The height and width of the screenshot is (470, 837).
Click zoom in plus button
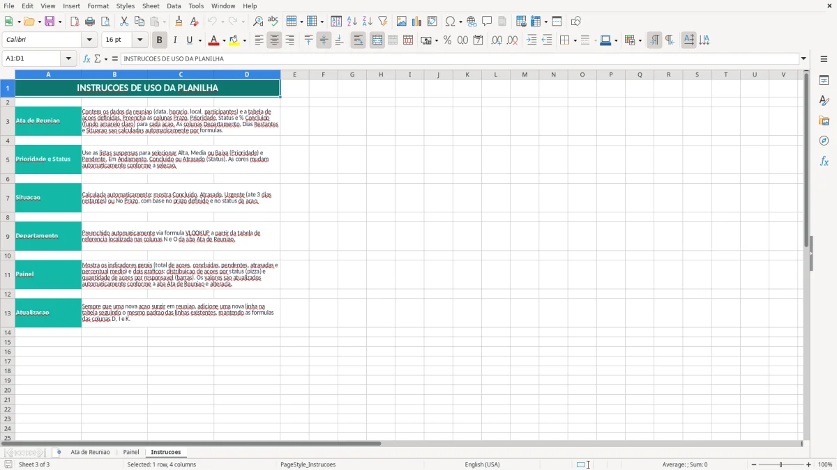coord(809,464)
